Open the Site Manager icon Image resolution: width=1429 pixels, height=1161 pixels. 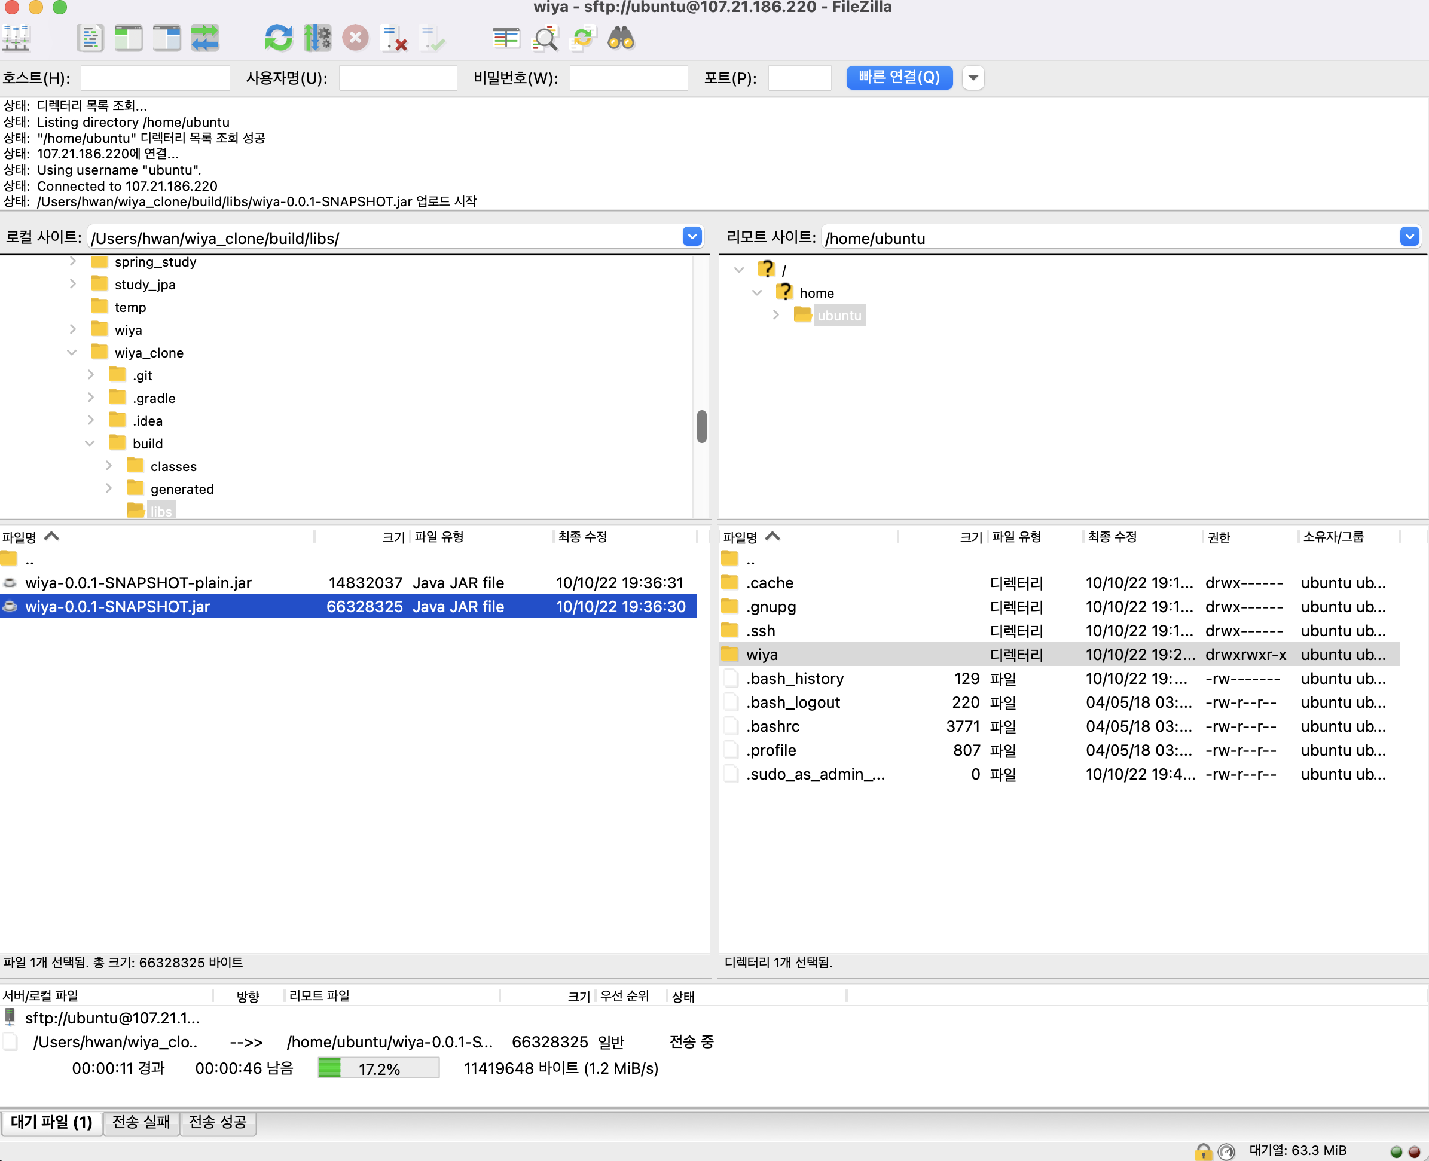click(x=16, y=38)
